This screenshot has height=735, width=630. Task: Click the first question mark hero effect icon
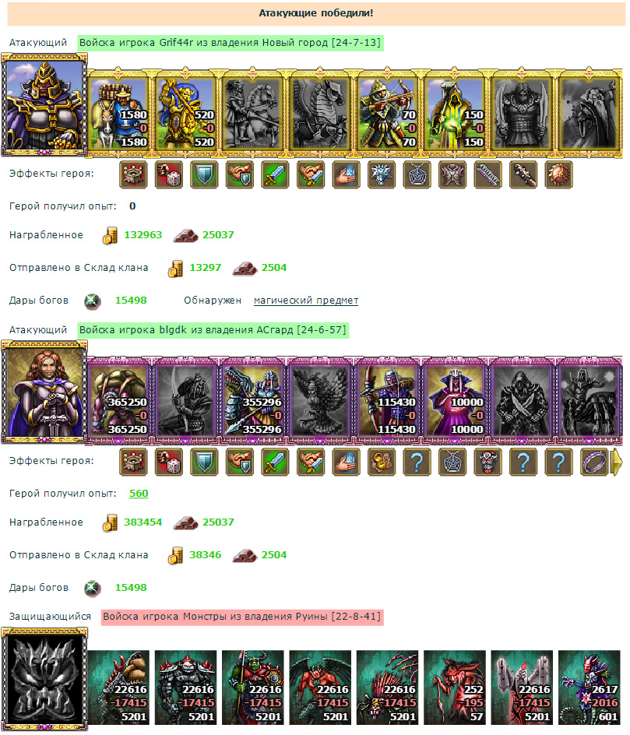pos(417,462)
